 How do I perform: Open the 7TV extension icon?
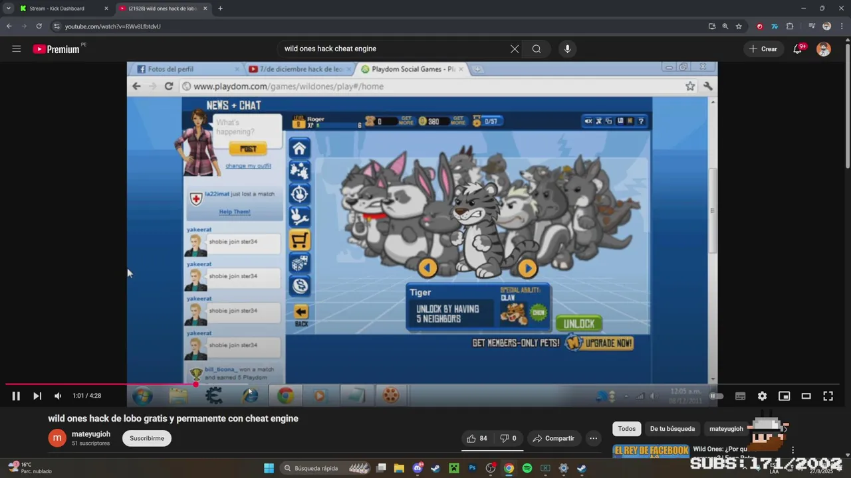pos(775,27)
